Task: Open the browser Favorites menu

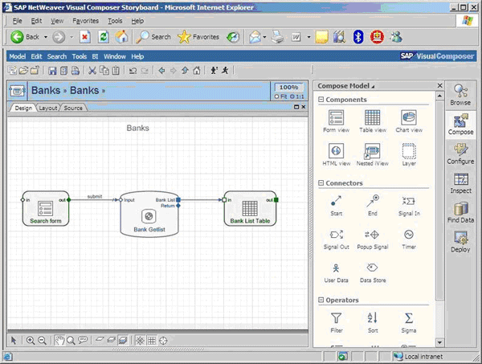Action: [x=85, y=21]
